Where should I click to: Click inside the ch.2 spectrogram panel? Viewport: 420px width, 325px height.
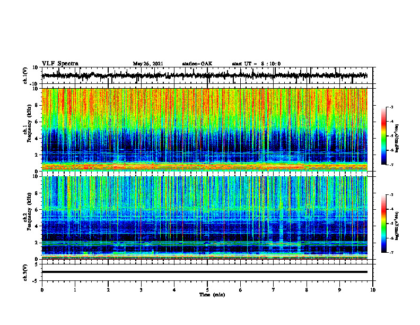[205, 218]
